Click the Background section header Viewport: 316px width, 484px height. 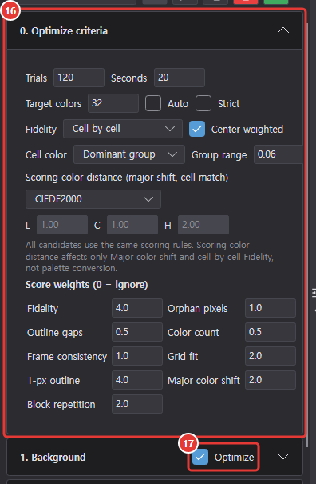(155, 457)
